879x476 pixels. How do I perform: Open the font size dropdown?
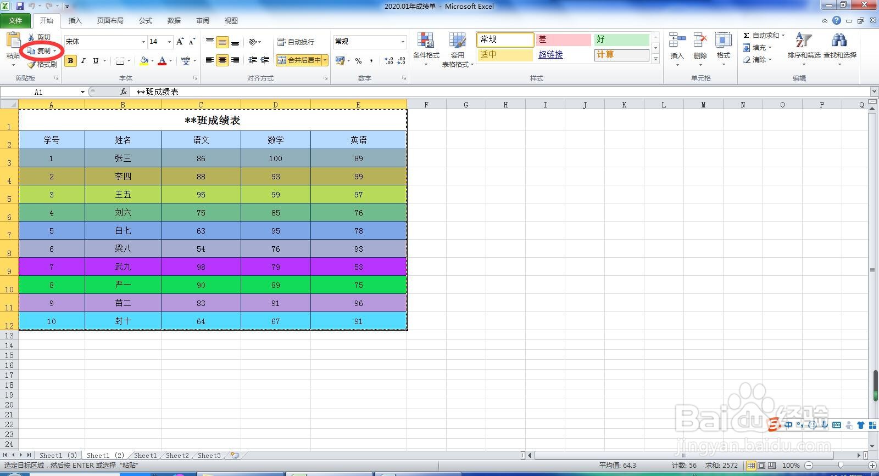169,42
